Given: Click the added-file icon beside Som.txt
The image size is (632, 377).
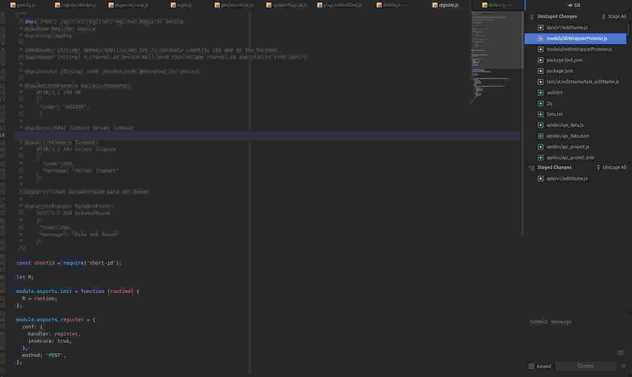Looking at the screenshot, I should [540, 114].
